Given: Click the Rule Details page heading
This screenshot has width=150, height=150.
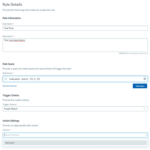Looking at the screenshot, I should (12, 5).
